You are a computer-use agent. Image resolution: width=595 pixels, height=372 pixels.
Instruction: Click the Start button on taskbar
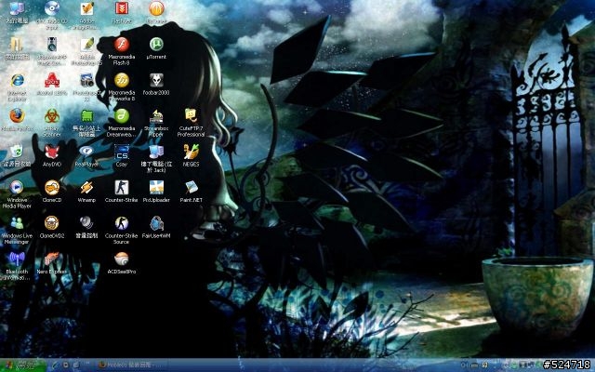tap(22, 365)
